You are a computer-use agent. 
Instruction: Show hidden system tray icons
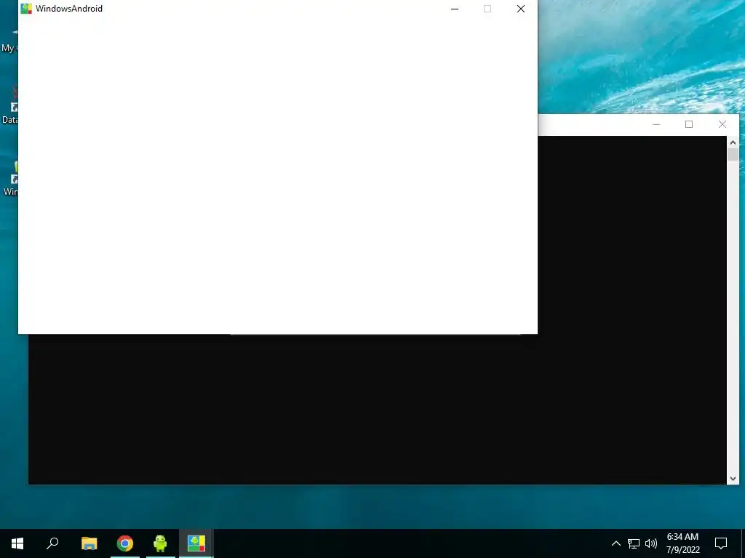pos(615,543)
